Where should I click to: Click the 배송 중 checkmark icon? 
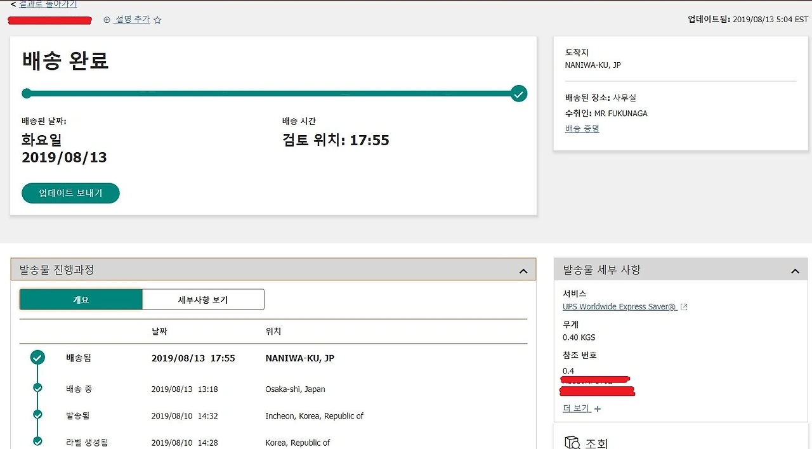[37, 388]
